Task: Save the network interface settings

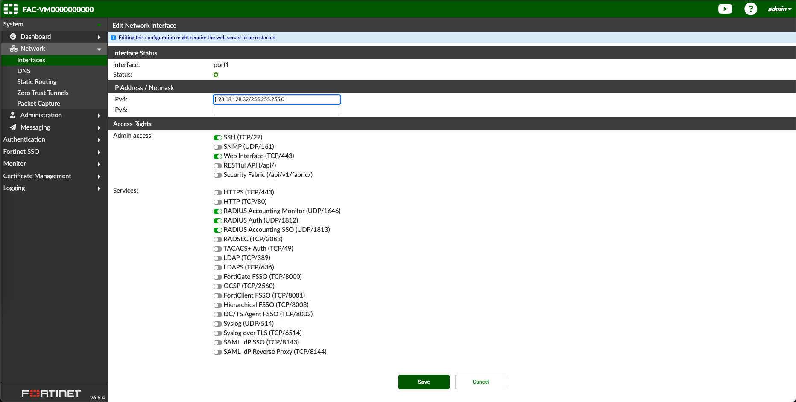Action: 424,382
